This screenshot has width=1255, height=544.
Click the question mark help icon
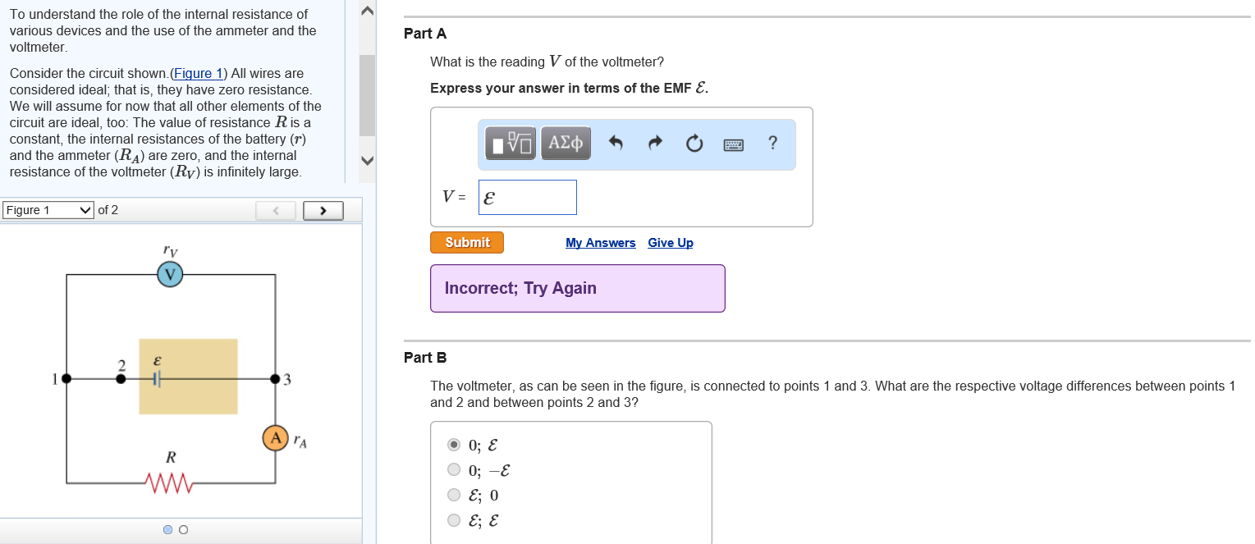[x=772, y=144]
